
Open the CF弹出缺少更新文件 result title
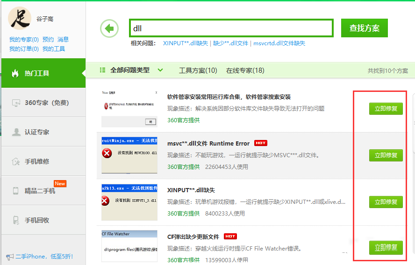(193, 237)
